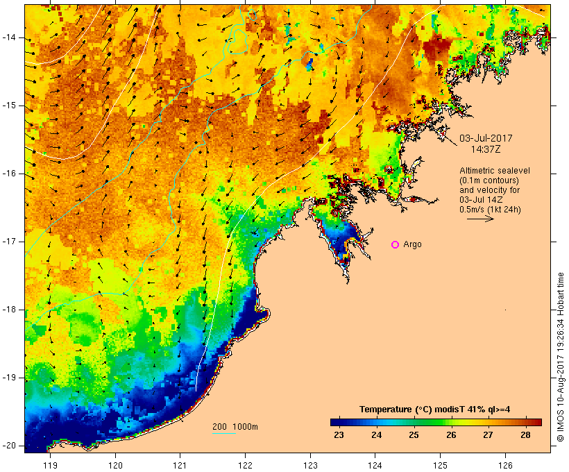Viewport: 569px width, 472px height.
Task: Click the '14:37Z' time text
Action: pos(486,149)
